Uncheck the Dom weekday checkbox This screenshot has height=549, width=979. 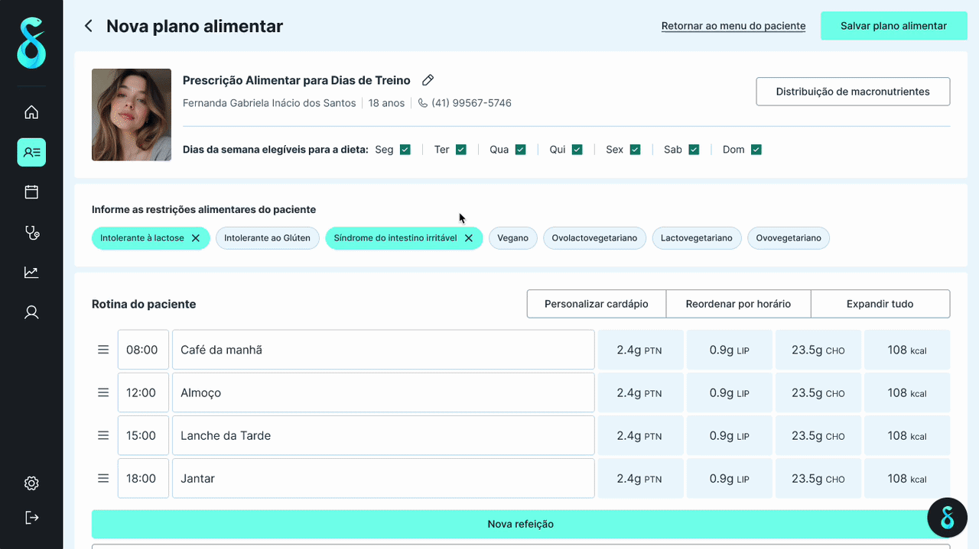pos(757,149)
